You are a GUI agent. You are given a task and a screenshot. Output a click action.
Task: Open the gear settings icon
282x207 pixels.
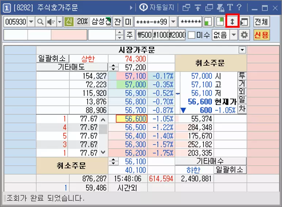pos(244,35)
